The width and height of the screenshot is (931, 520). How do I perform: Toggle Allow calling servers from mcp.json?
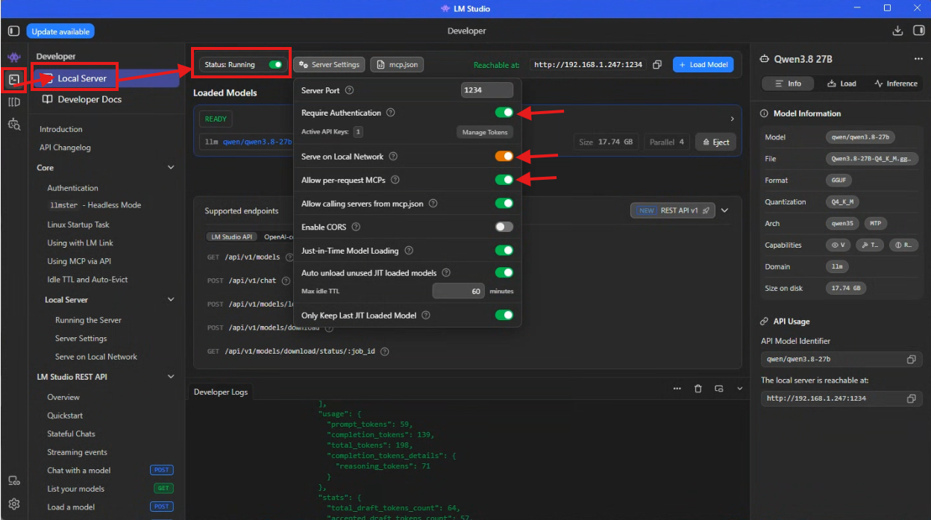tap(504, 204)
